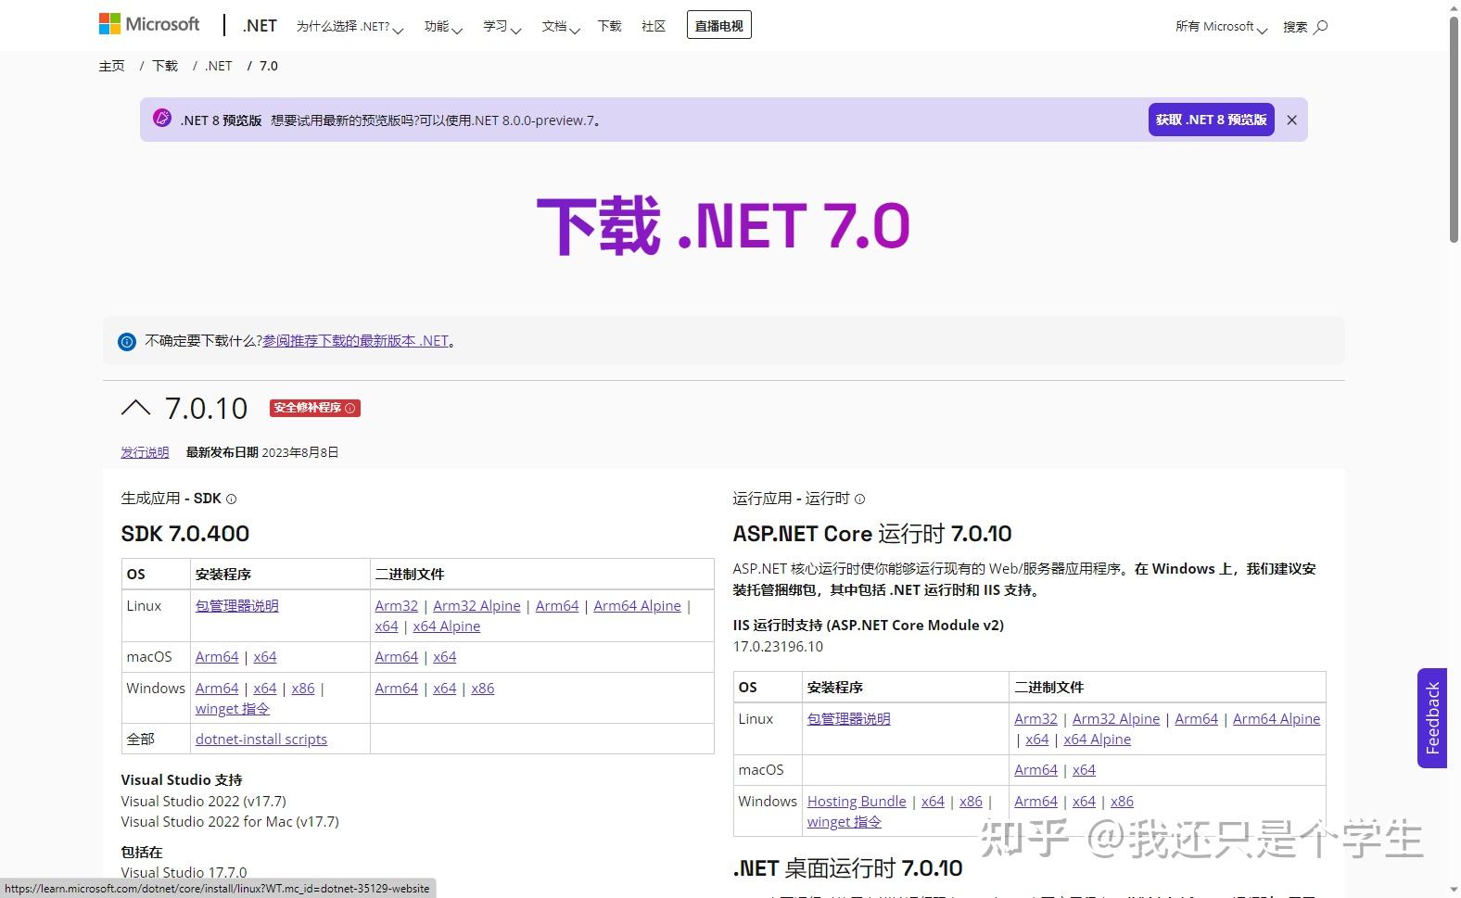Click the page vertical scrollbar thumb
Image resolution: width=1461 pixels, height=898 pixels.
[1454, 130]
